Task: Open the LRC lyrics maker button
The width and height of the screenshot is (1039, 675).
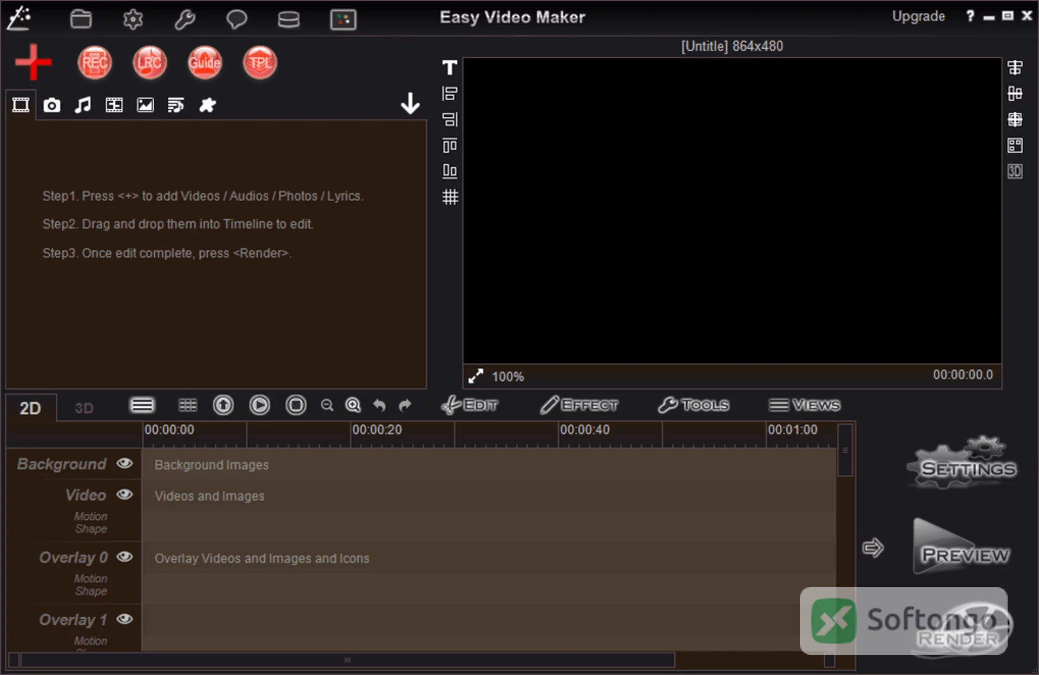Action: 149,63
